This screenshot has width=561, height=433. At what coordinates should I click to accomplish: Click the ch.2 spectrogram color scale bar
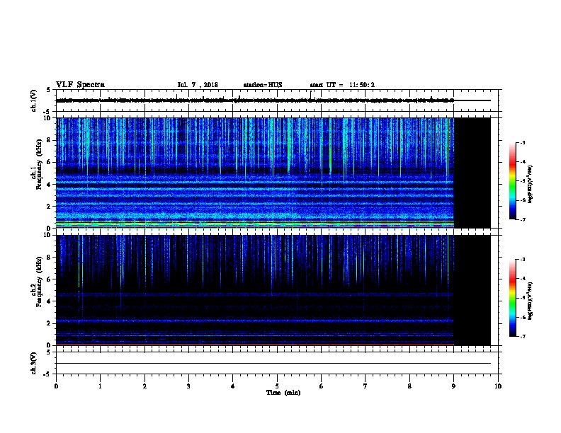pyautogui.click(x=512, y=298)
